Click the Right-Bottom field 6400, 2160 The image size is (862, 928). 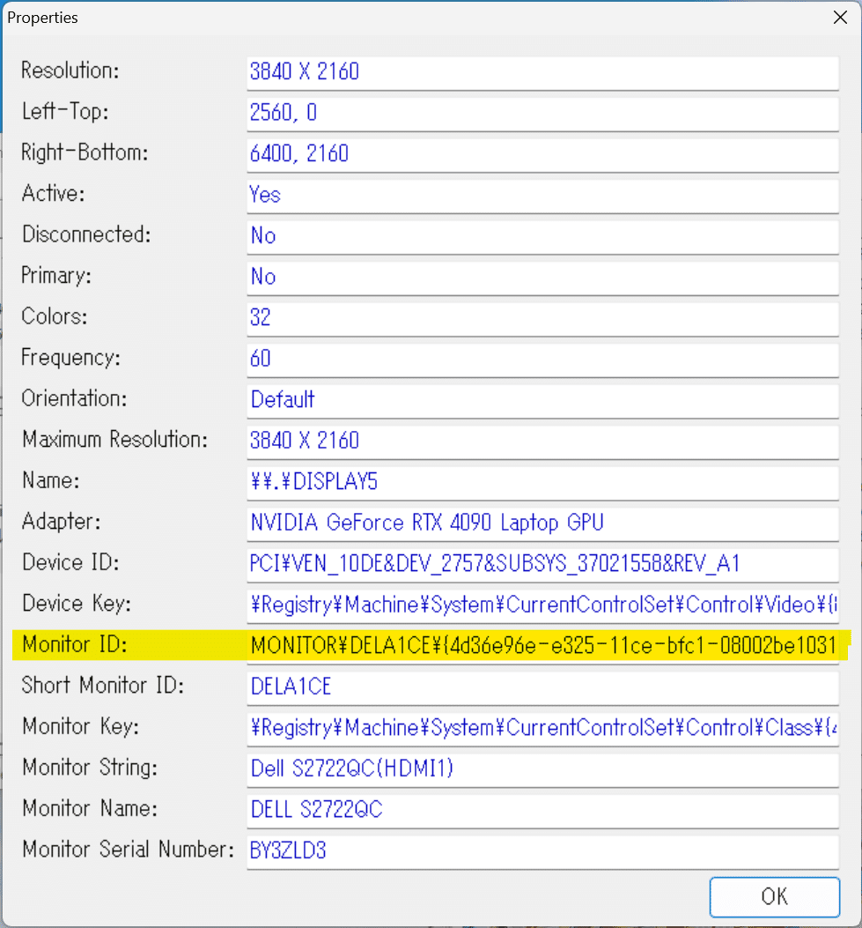click(542, 154)
